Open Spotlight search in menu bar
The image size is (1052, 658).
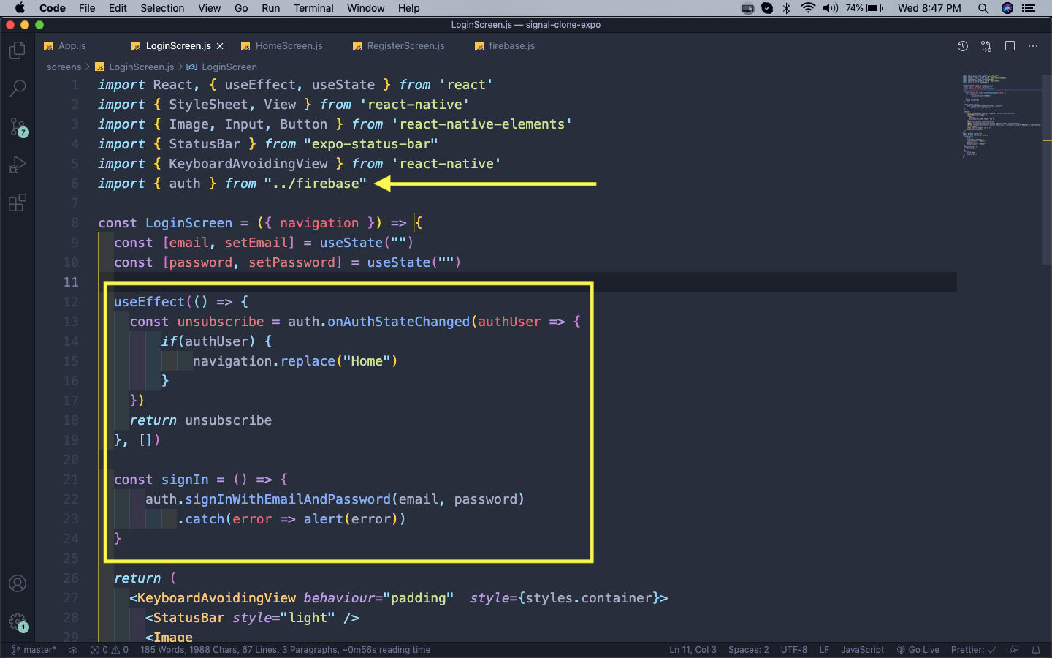point(983,8)
